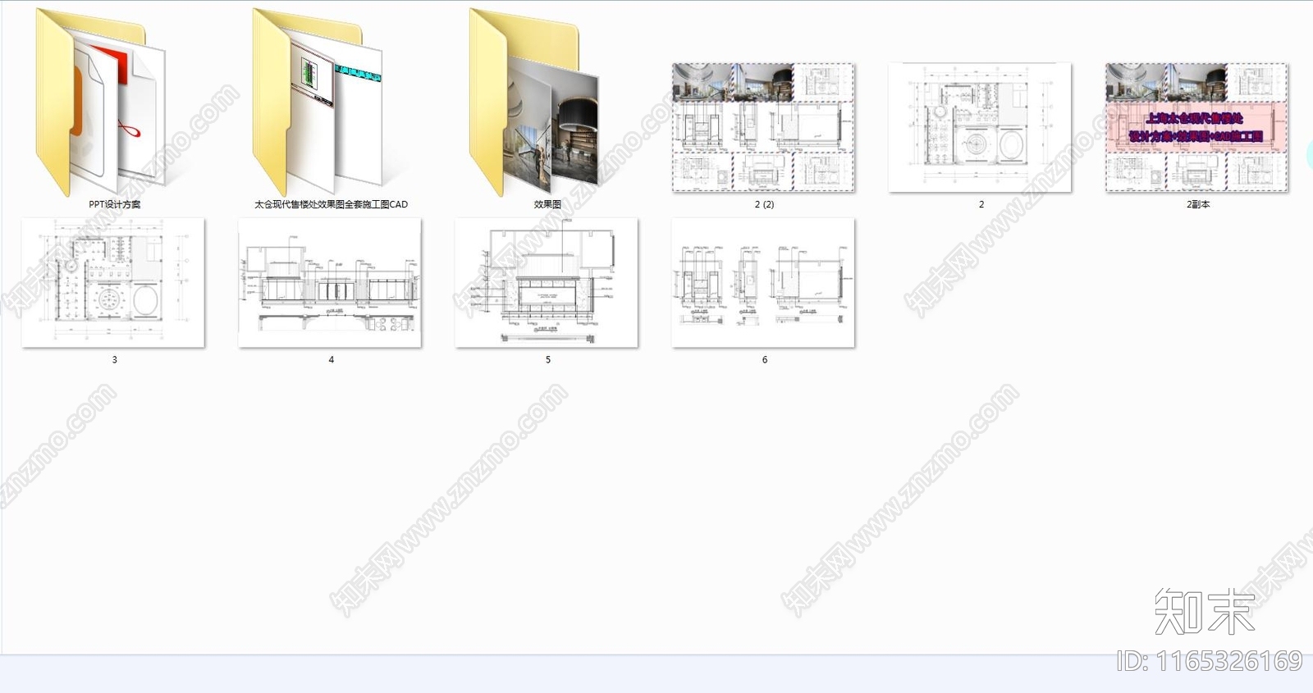Select the detail drawings thumbnail named 6
The image size is (1313, 693).
[x=764, y=282]
